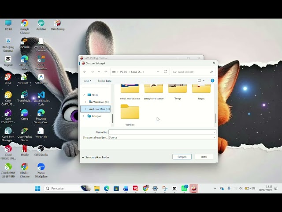Open the Nama file dropdown arrow
The image size is (282, 212).
coord(215,132)
